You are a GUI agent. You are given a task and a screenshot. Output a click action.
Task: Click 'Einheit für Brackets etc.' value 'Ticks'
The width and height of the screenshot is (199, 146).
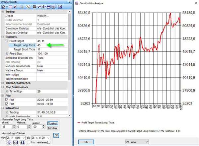(x=40, y=58)
